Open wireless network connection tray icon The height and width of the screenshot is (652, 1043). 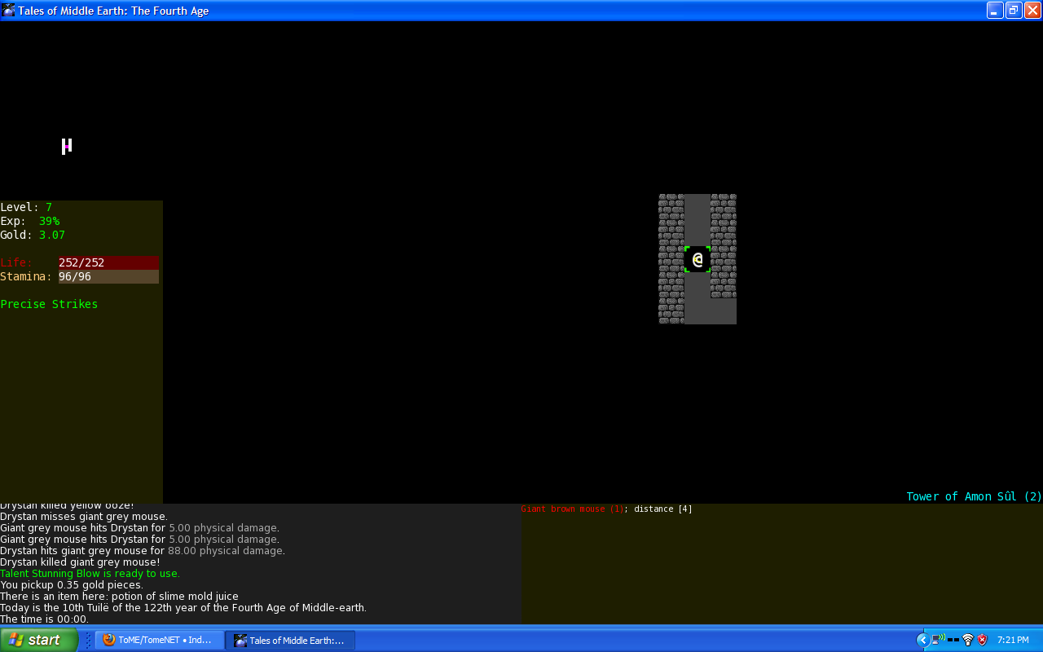point(939,640)
